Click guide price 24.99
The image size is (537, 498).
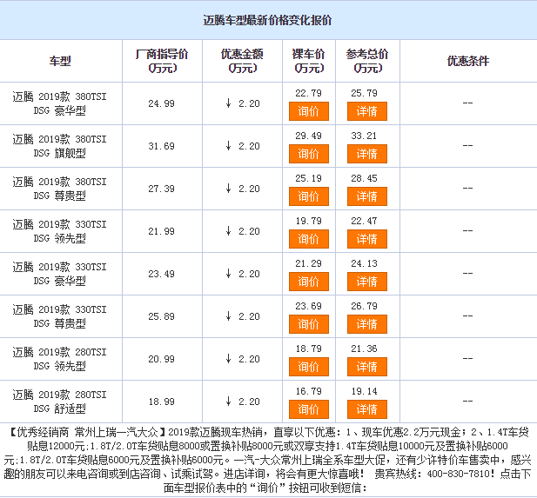pyautogui.click(x=161, y=103)
